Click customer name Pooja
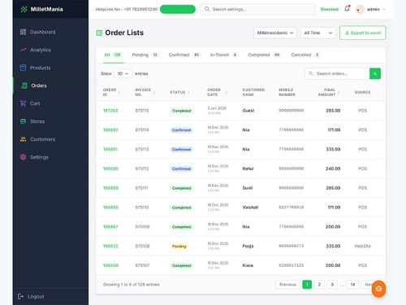 [x=248, y=246]
